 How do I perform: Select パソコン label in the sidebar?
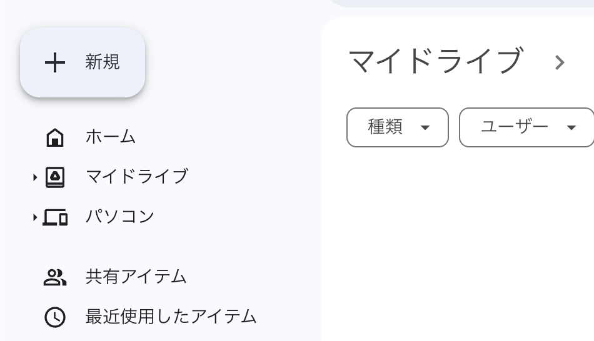(119, 217)
